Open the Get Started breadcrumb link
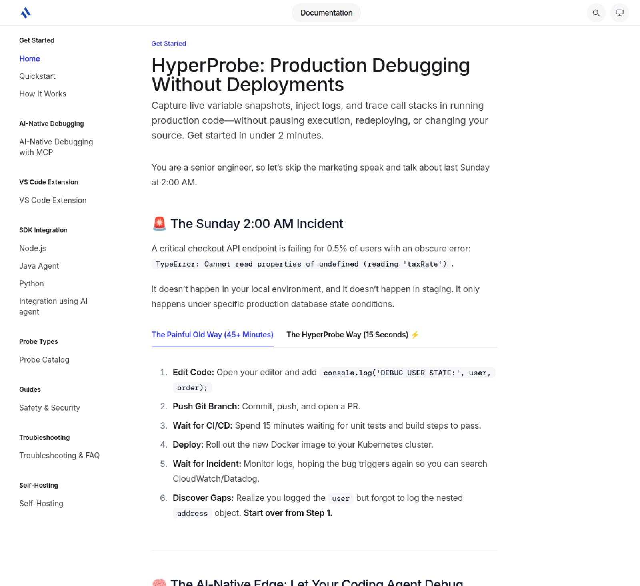 point(169,44)
